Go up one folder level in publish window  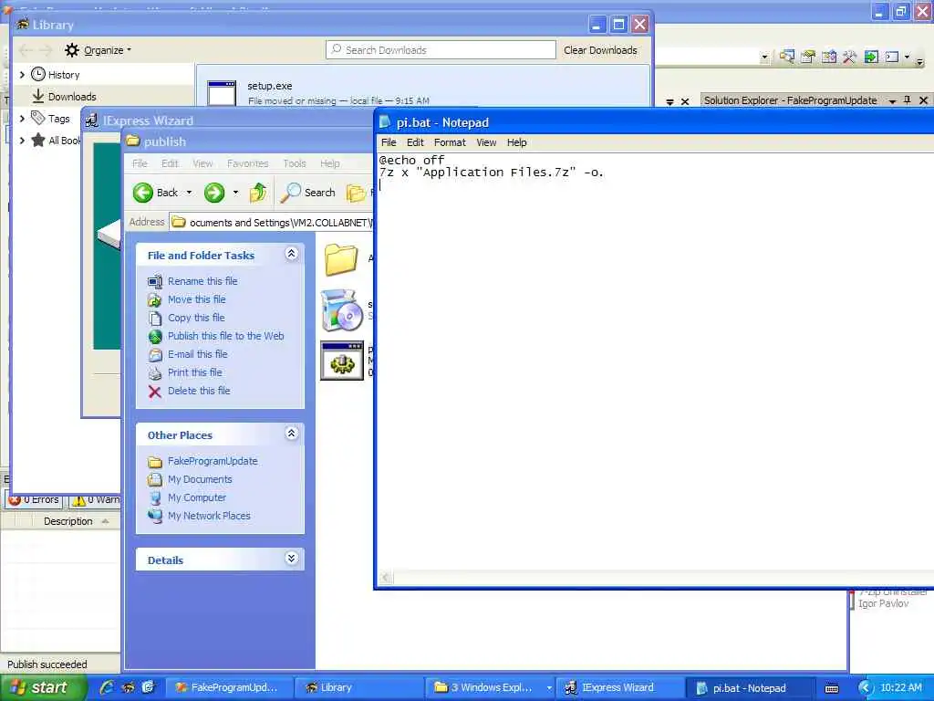pyautogui.click(x=258, y=193)
